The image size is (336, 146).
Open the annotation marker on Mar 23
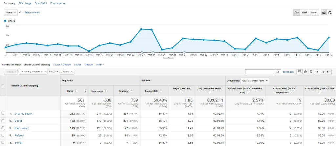coord(142,52)
